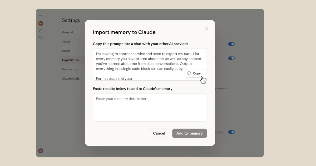Image resolution: width=316 pixels, height=166 pixels.
Task: Cancel the memory import dialog
Action: [159, 133]
